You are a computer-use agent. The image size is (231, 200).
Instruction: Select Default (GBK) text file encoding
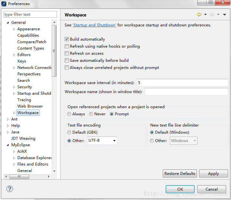click(x=69, y=132)
